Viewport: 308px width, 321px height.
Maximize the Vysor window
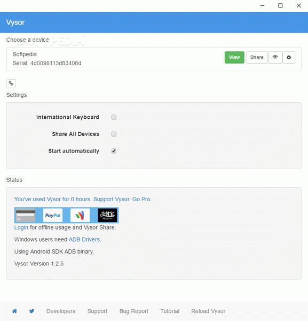click(x=280, y=6)
